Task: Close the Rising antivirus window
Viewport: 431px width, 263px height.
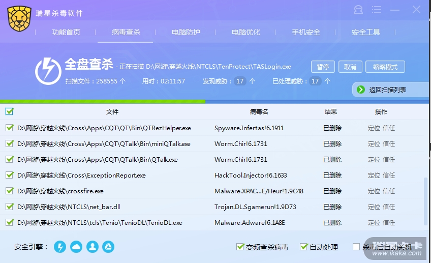Action: tap(416, 10)
